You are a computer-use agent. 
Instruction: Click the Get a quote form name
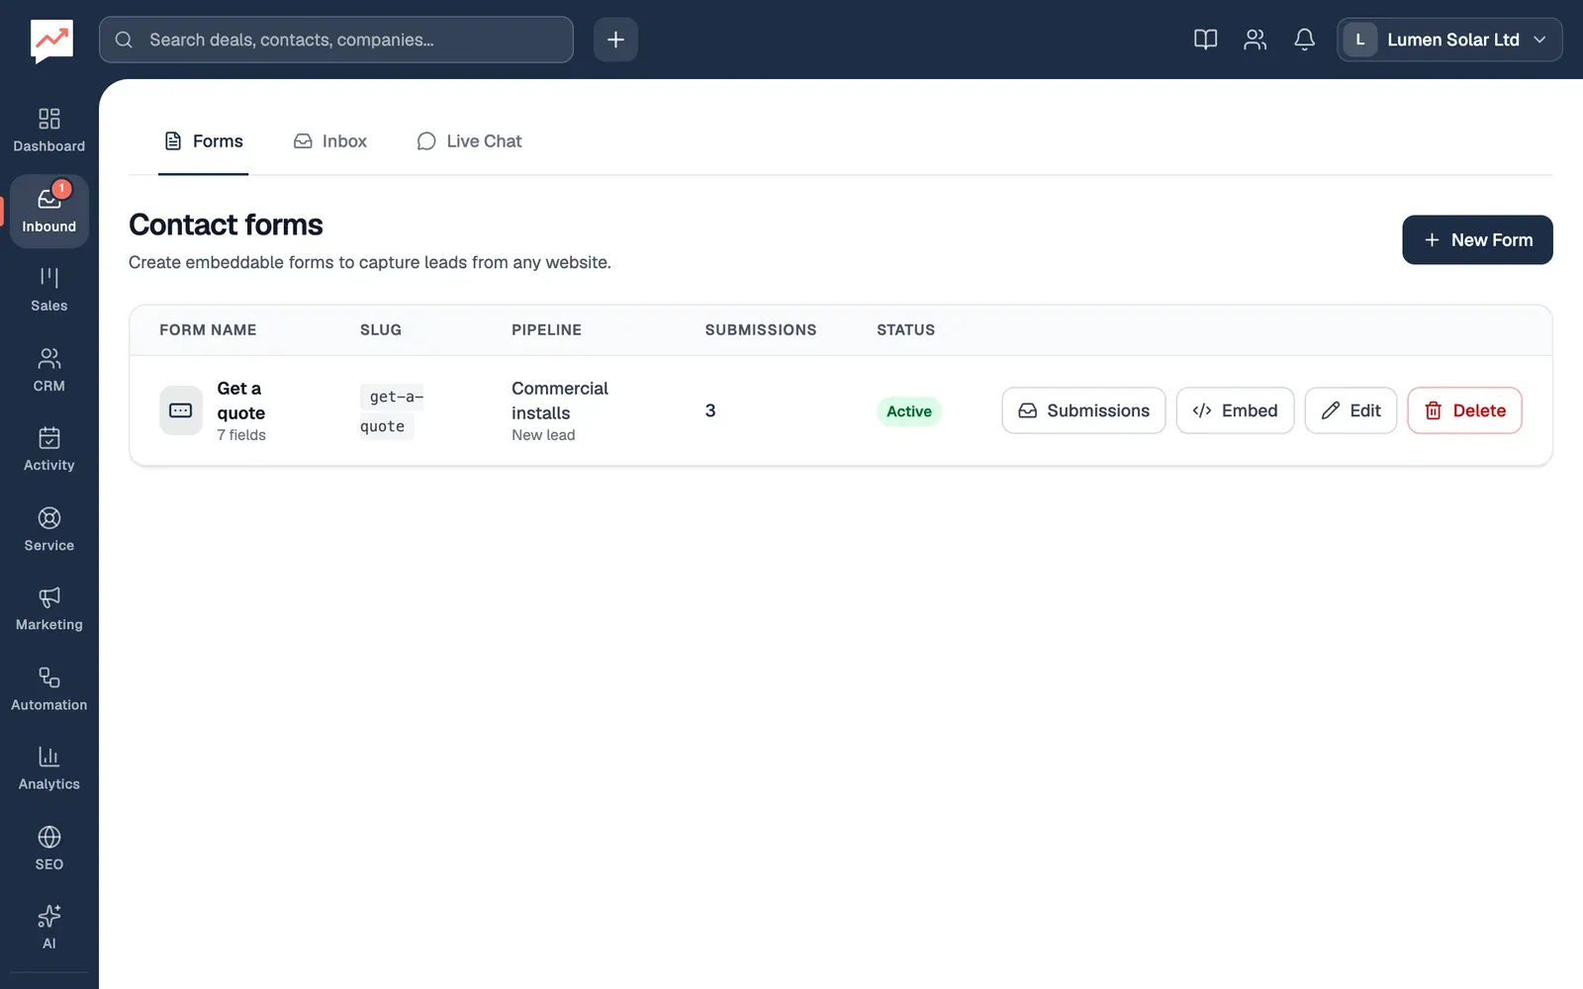point(241,401)
